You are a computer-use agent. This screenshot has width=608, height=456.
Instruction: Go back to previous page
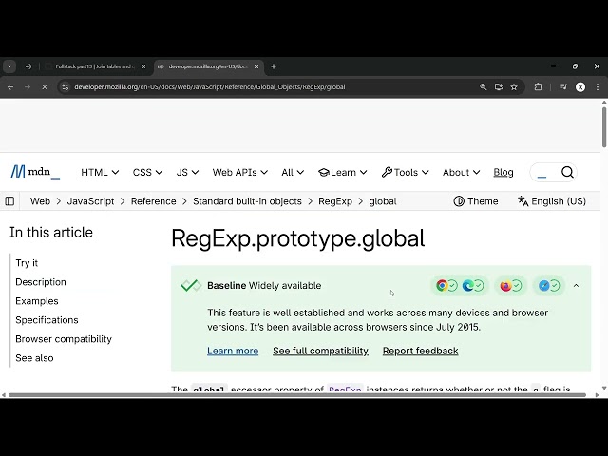coord(10,86)
